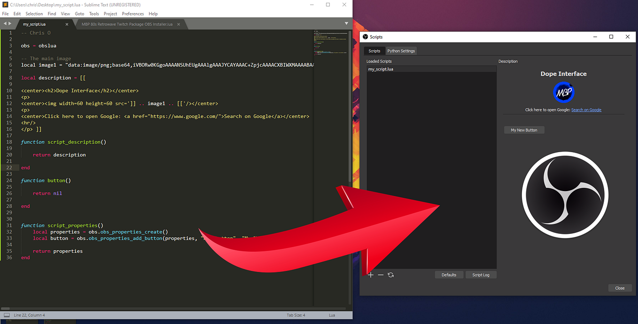The image size is (638, 324).
Task: Open the Lua syntax selector in the status bar
Action: pos(332,315)
